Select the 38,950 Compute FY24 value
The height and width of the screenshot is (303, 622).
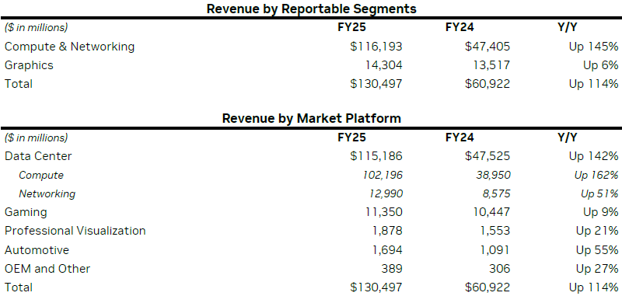coord(493,175)
